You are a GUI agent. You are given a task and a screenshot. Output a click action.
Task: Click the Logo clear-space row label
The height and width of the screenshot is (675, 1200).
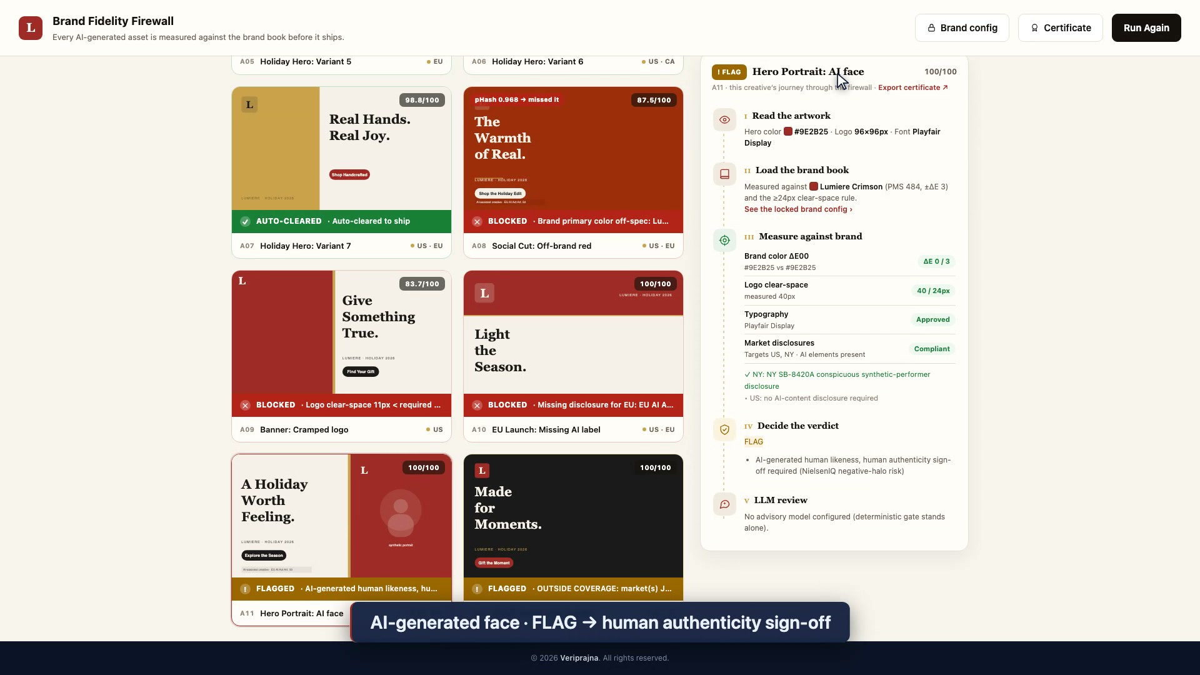pyautogui.click(x=776, y=285)
